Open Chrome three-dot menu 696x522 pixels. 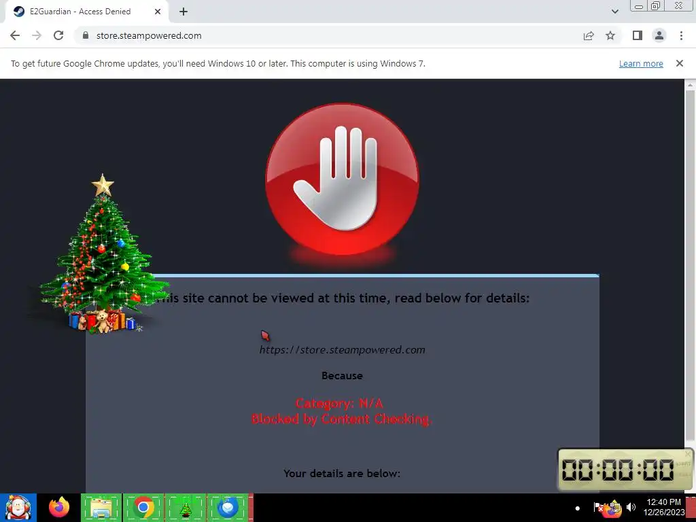681,35
